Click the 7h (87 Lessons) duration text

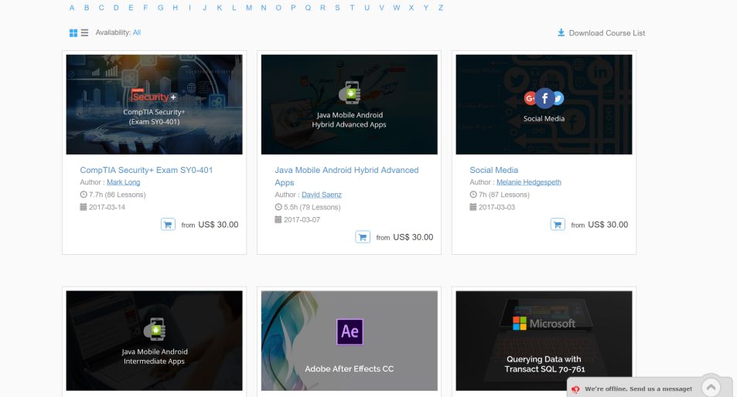click(x=504, y=195)
